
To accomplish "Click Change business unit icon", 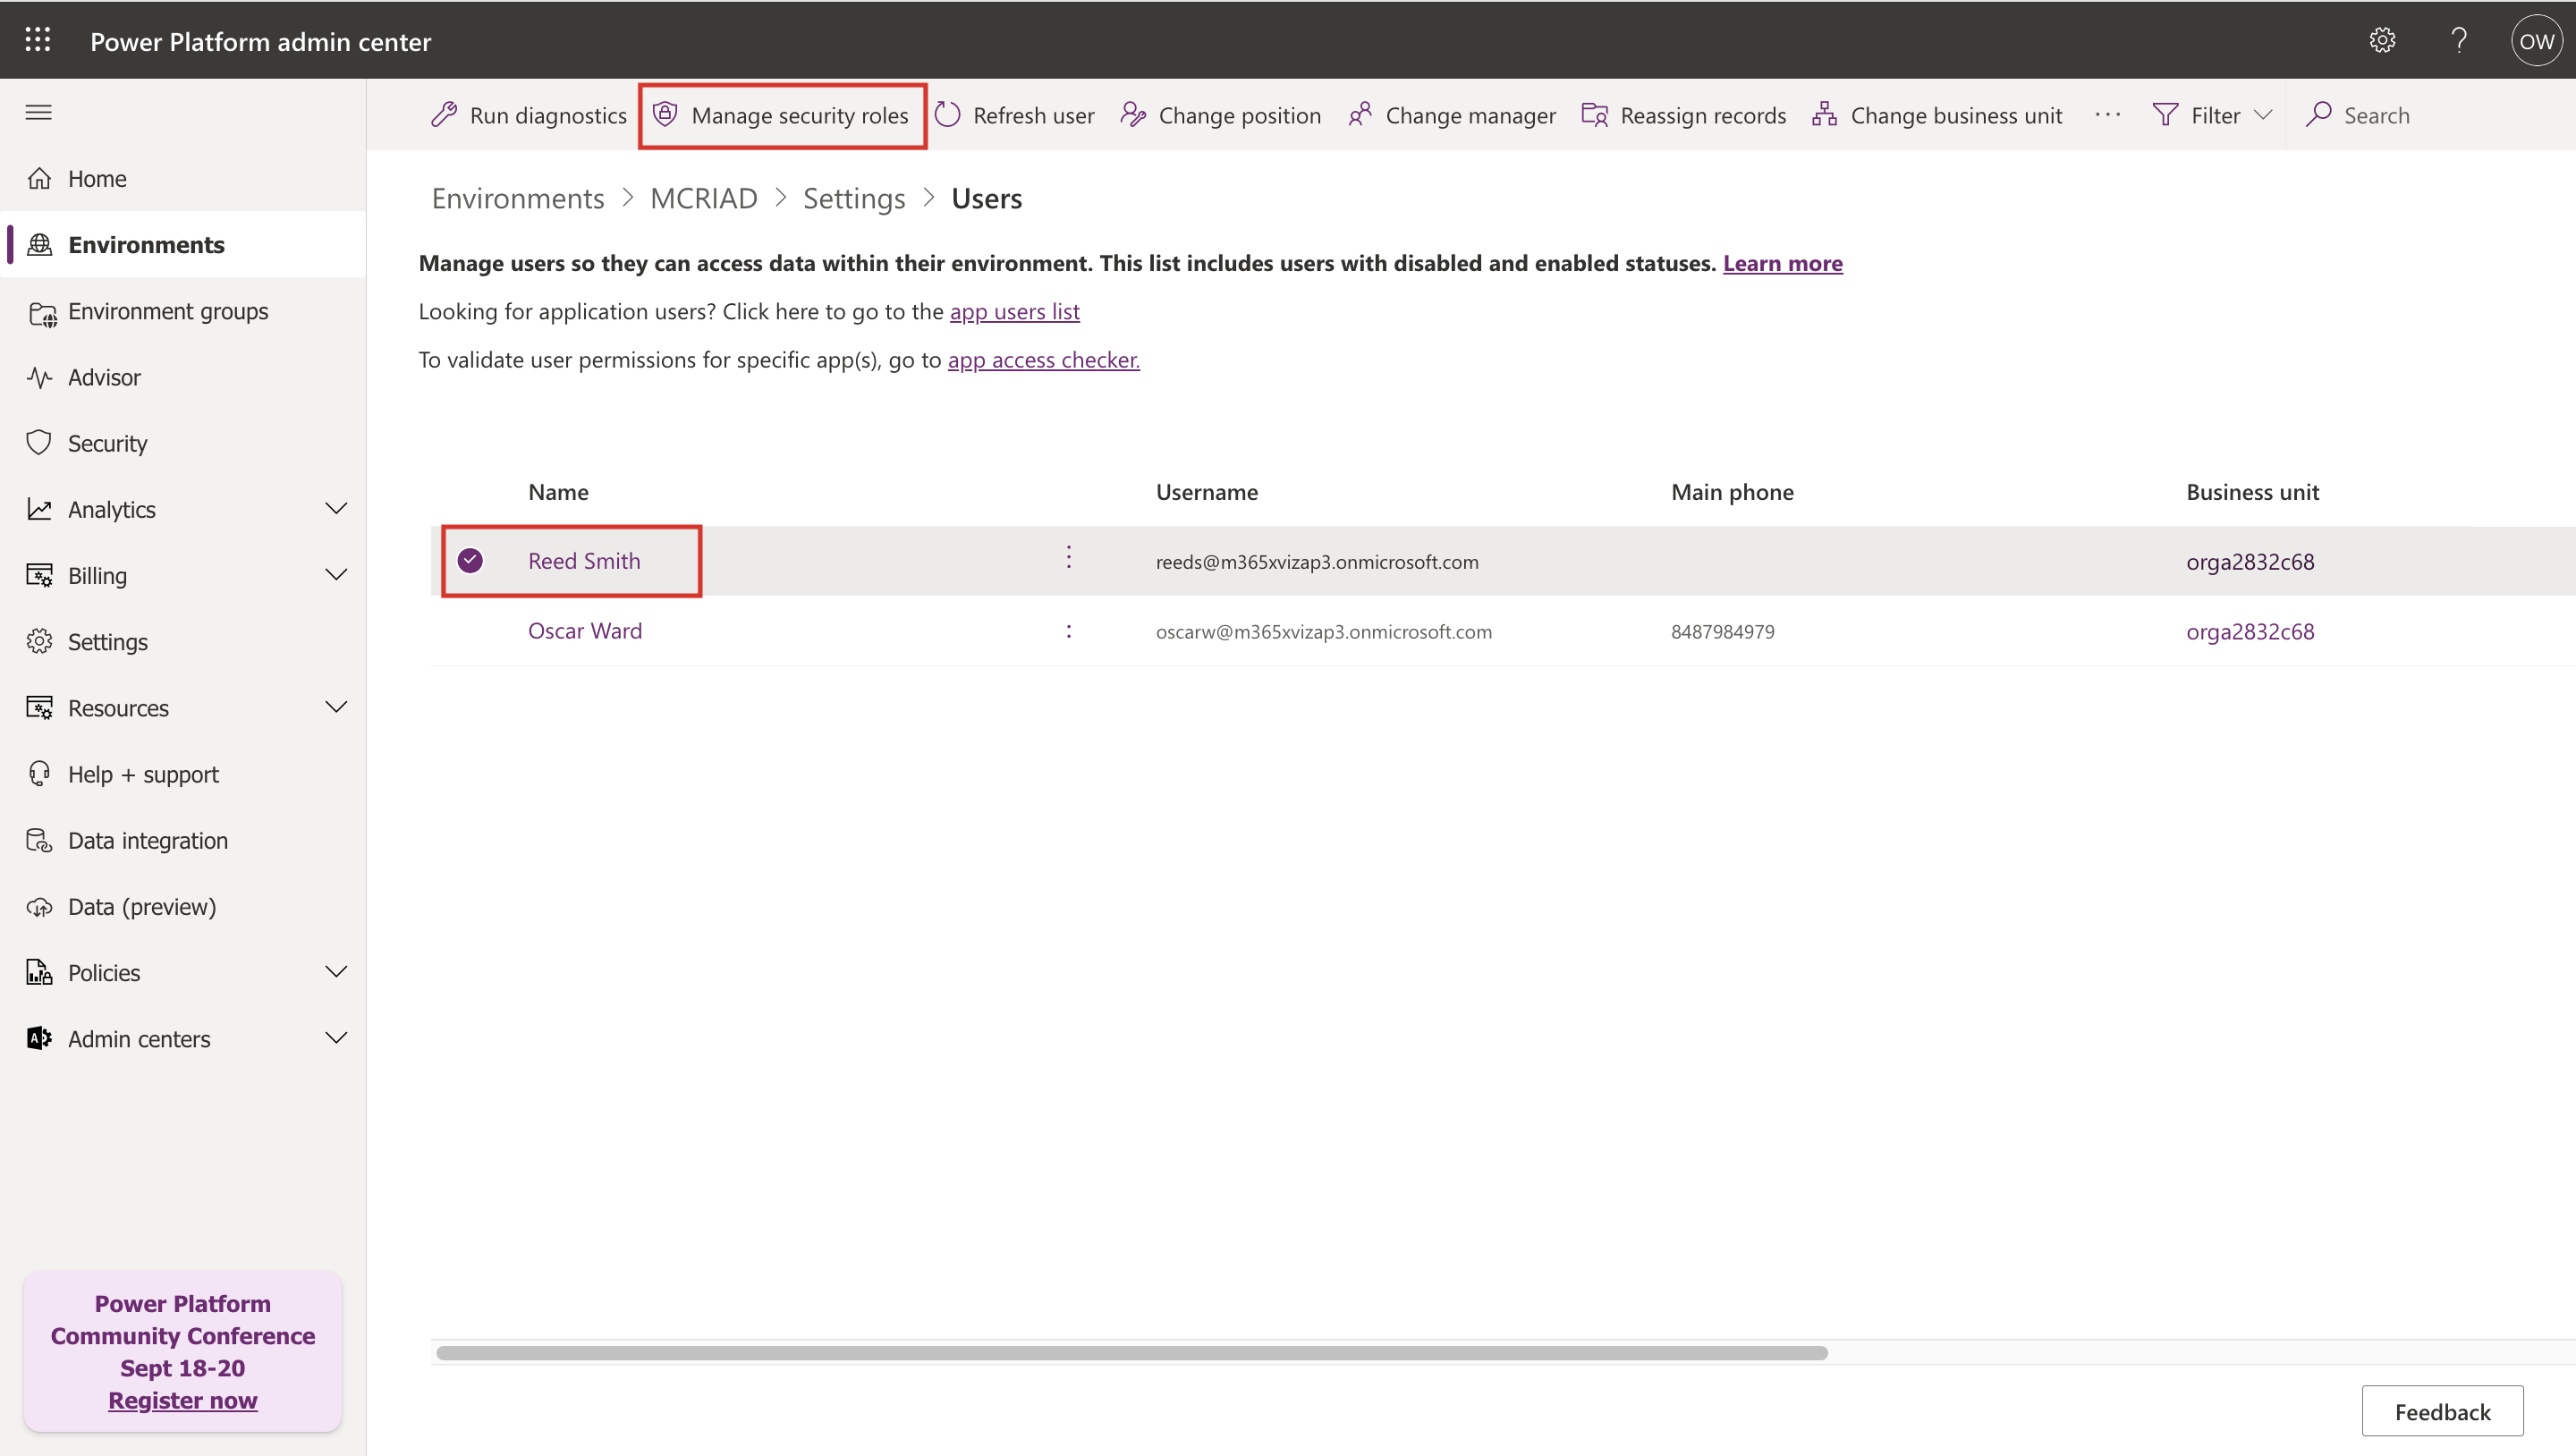I will (1824, 115).
